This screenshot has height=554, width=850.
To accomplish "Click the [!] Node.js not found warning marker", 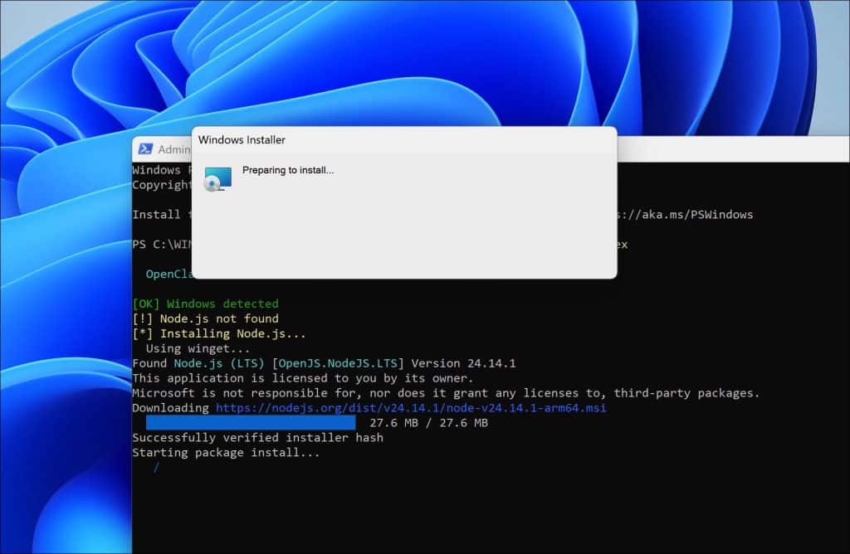I will 145,318.
